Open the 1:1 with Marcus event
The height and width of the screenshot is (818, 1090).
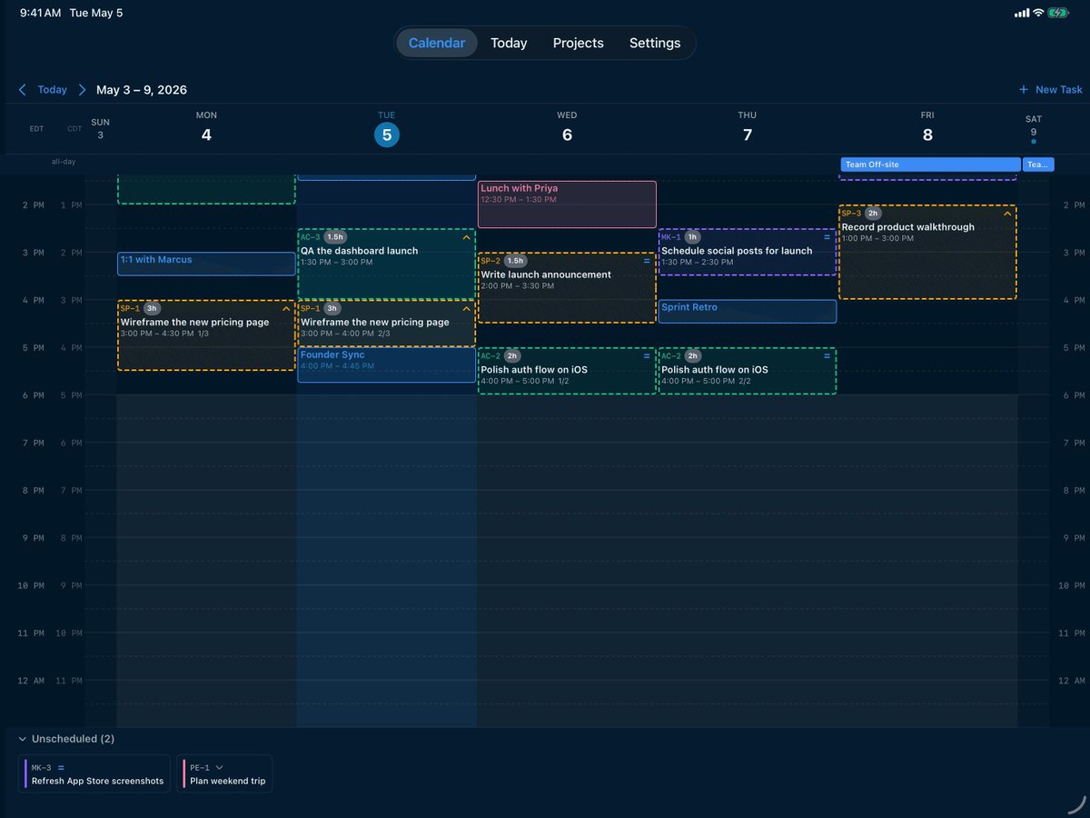click(206, 264)
